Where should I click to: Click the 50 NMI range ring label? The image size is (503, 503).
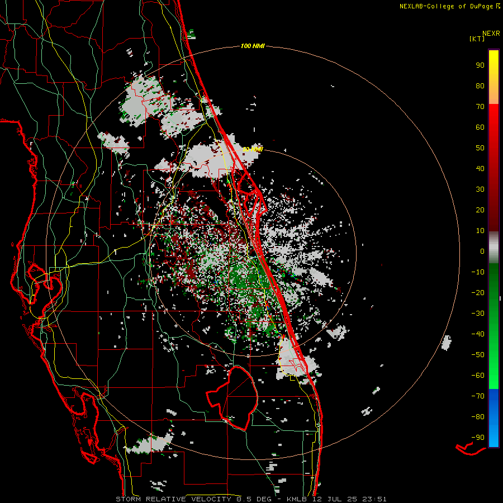point(253,149)
